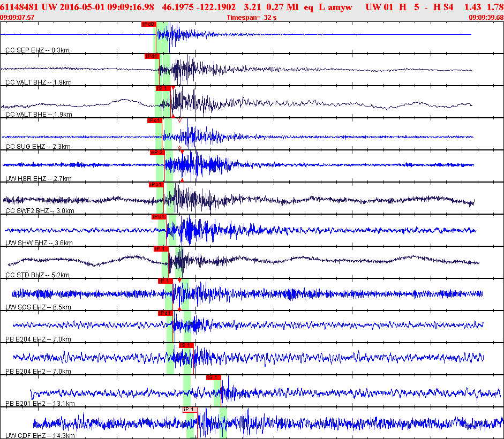
Task: Click the 'Timespan= 32 s' label
Action: pyautogui.click(x=252, y=17)
